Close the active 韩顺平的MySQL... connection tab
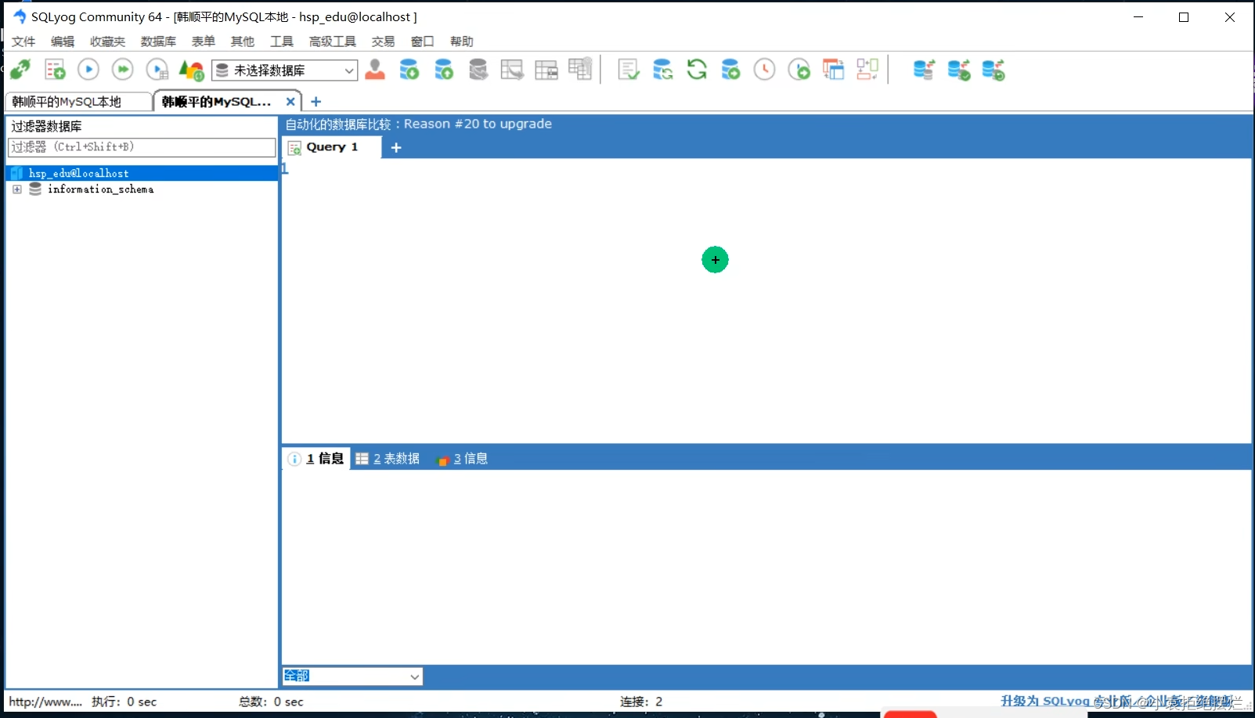1255x718 pixels. click(x=290, y=102)
